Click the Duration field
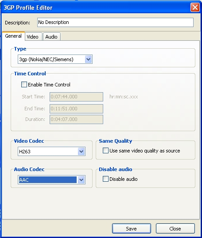Viewport: 202px width, 238px height. pos(76,120)
